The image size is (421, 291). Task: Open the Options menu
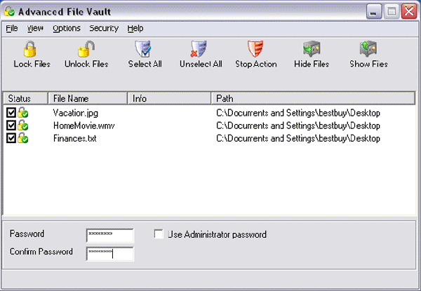click(67, 29)
